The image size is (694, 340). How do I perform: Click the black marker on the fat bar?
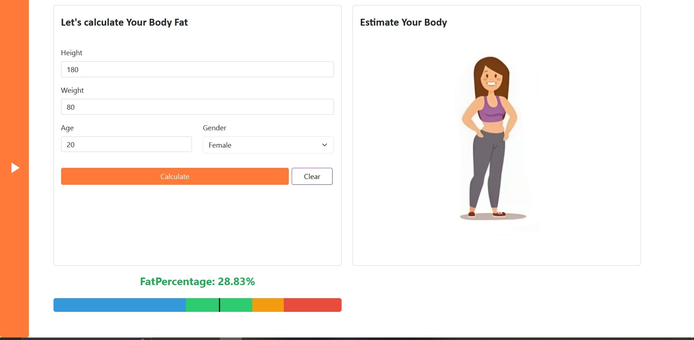(x=219, y=305)
